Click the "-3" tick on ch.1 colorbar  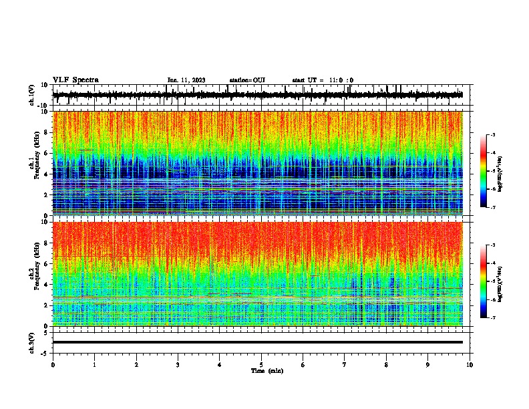(493, 134)
